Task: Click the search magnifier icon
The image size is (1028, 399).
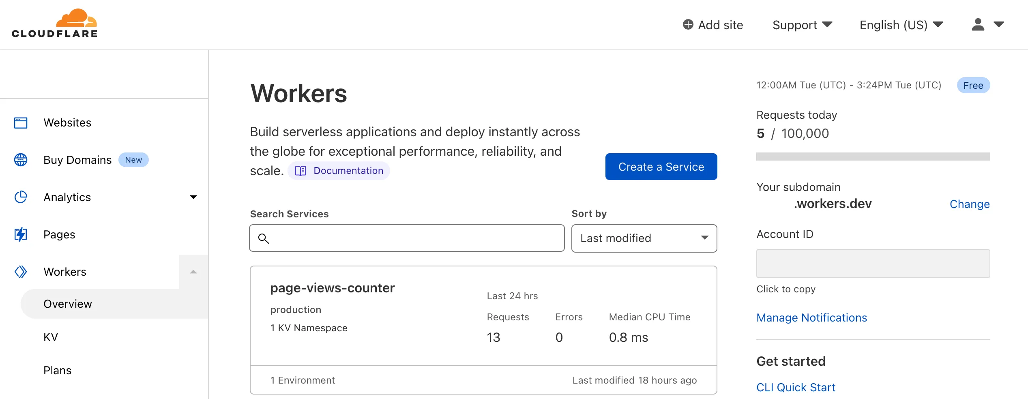Action: [264, 238]
